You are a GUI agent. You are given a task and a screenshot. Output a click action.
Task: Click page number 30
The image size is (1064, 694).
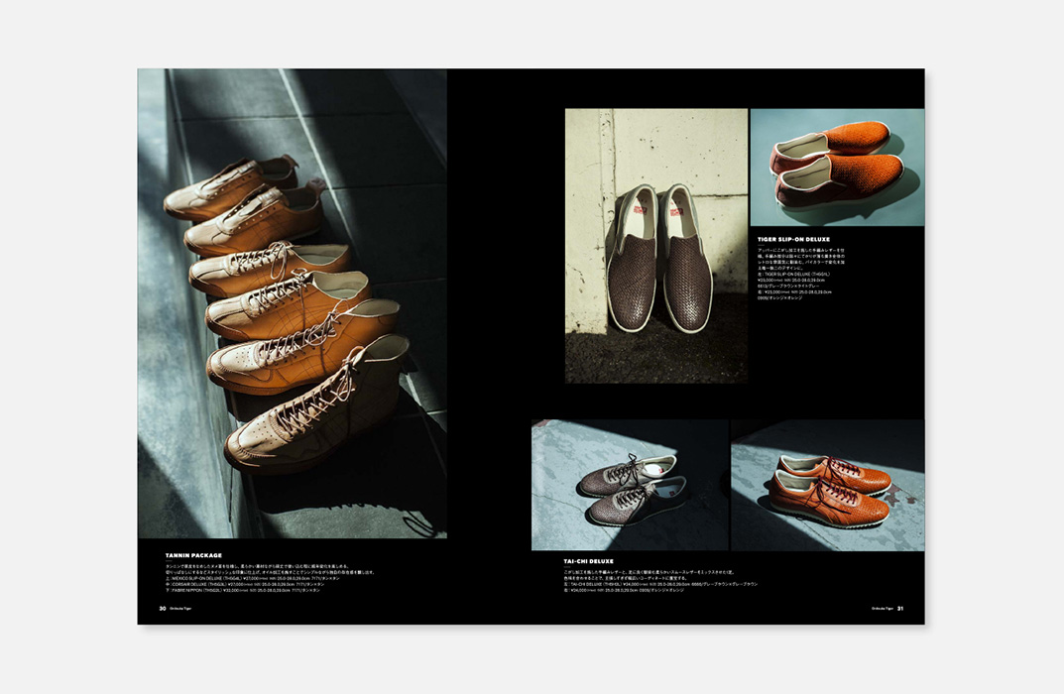tap(162, 609)
